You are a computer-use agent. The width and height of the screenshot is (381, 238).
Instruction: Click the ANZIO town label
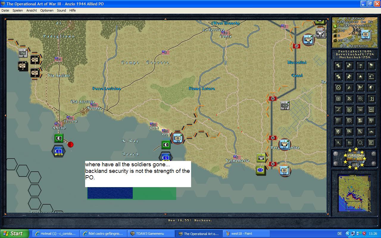click(59, 128)
